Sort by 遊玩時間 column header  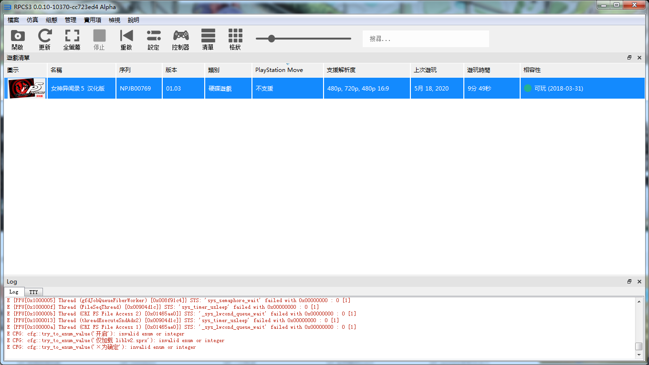click(x=492, y=70)
